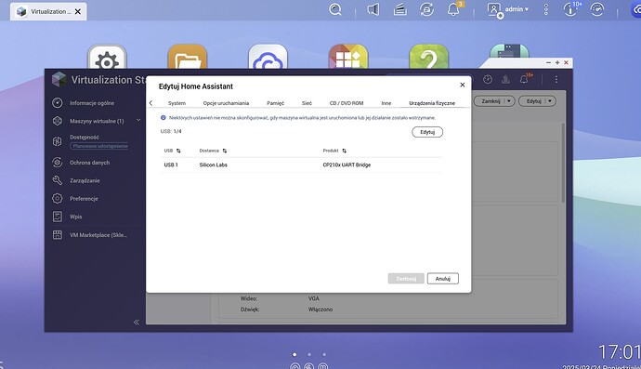Image resolution: width=641 pixels, height=369 pixels.
Task: Launch myQNAPcloud desktop icon
Action: (x=268, y=57)
